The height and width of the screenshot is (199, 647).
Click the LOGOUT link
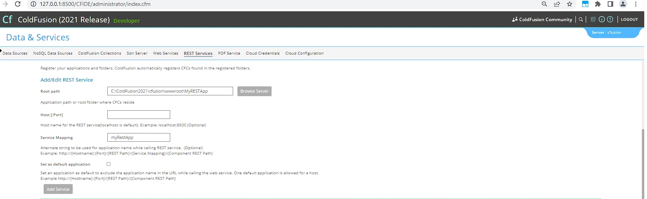tap(629, 19)
